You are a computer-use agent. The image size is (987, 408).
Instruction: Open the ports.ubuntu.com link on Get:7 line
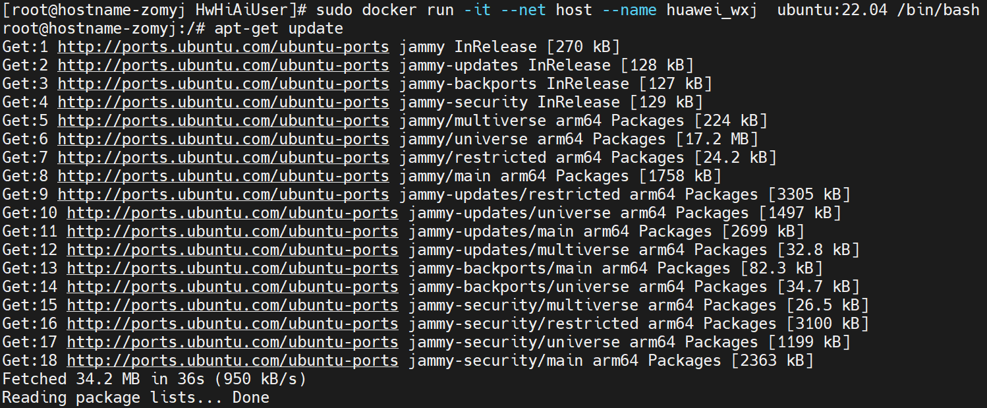[x=223, y=158]
